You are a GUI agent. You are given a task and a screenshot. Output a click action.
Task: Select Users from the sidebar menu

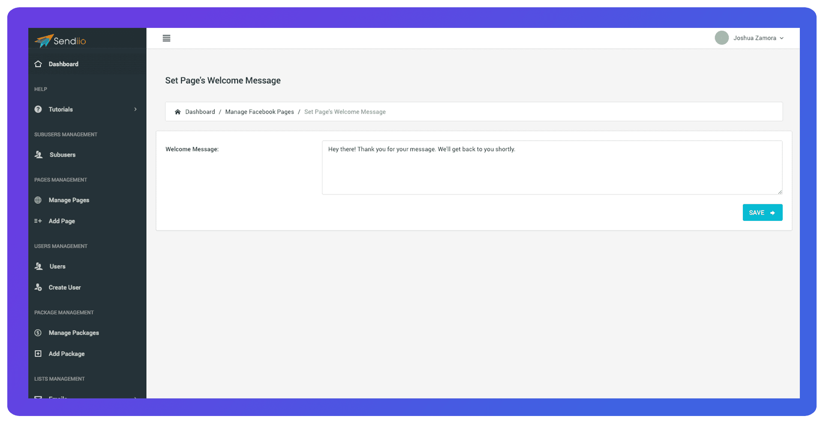pos(57,267)
